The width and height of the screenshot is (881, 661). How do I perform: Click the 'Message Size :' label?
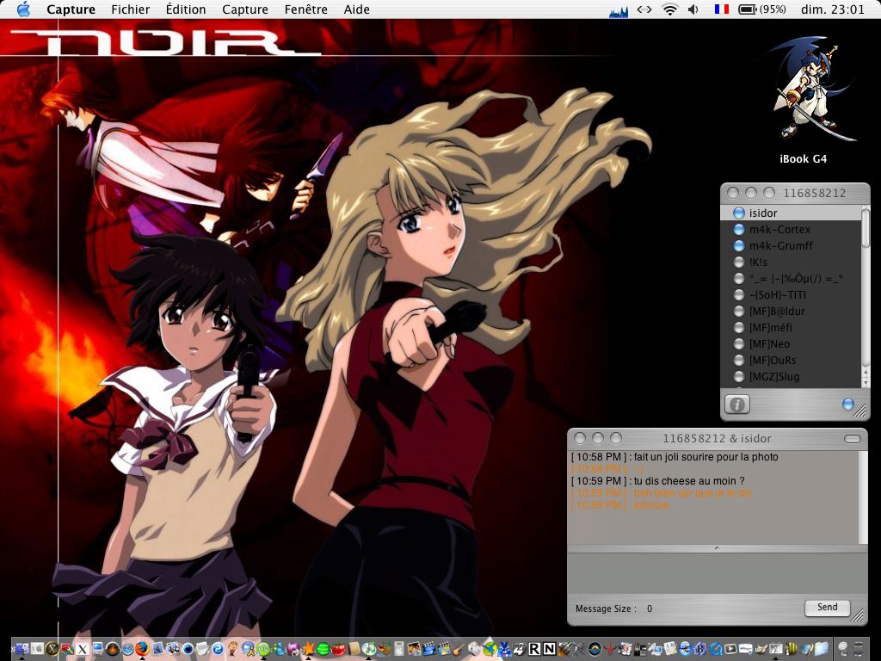(x=606, y=608)
